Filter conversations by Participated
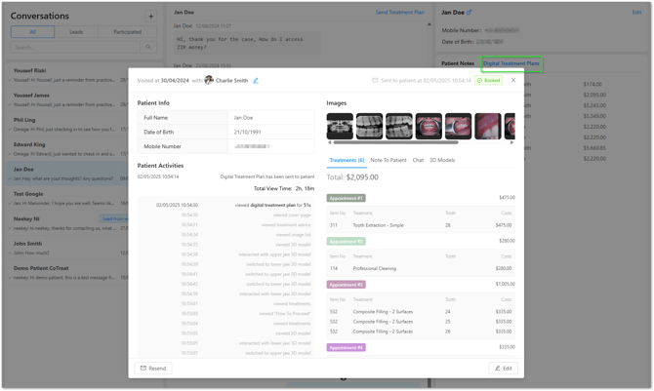This screenshot has height=391, width=654. 127,32
